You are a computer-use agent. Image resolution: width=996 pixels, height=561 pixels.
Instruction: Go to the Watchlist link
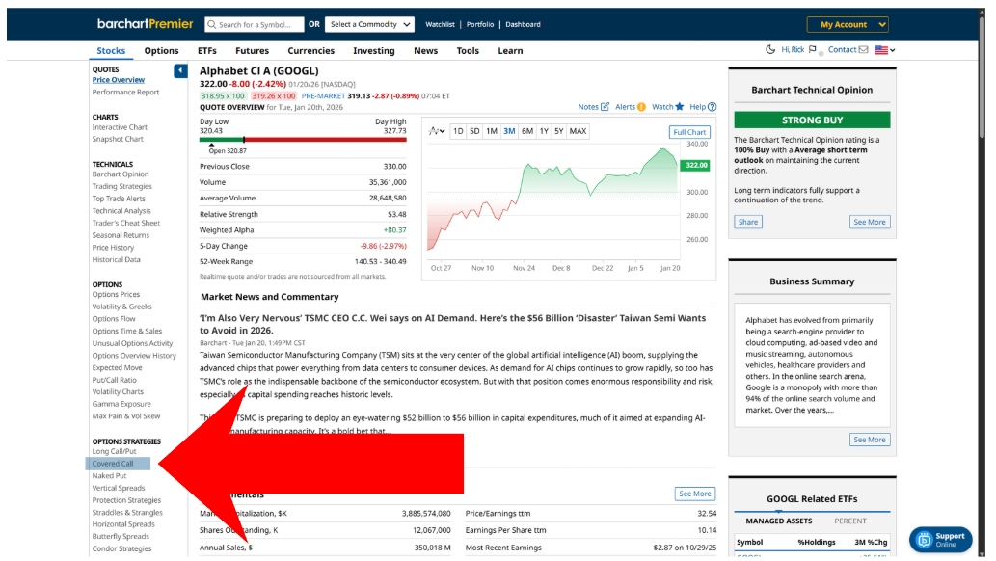click(x=441, y=25)
